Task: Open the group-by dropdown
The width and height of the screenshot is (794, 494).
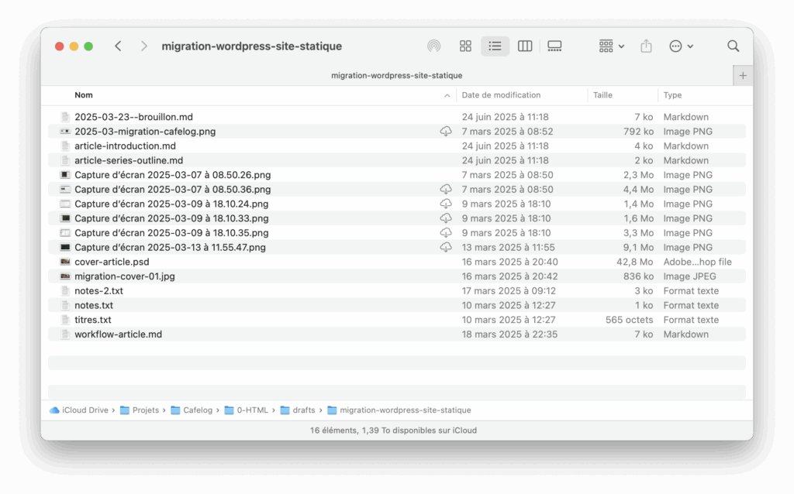Action: point(611,46)
